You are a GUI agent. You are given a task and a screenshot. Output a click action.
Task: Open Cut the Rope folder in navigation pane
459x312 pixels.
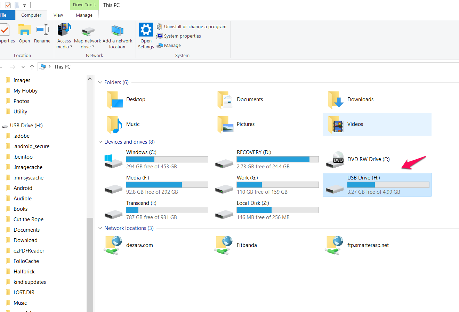coord(28,219)
